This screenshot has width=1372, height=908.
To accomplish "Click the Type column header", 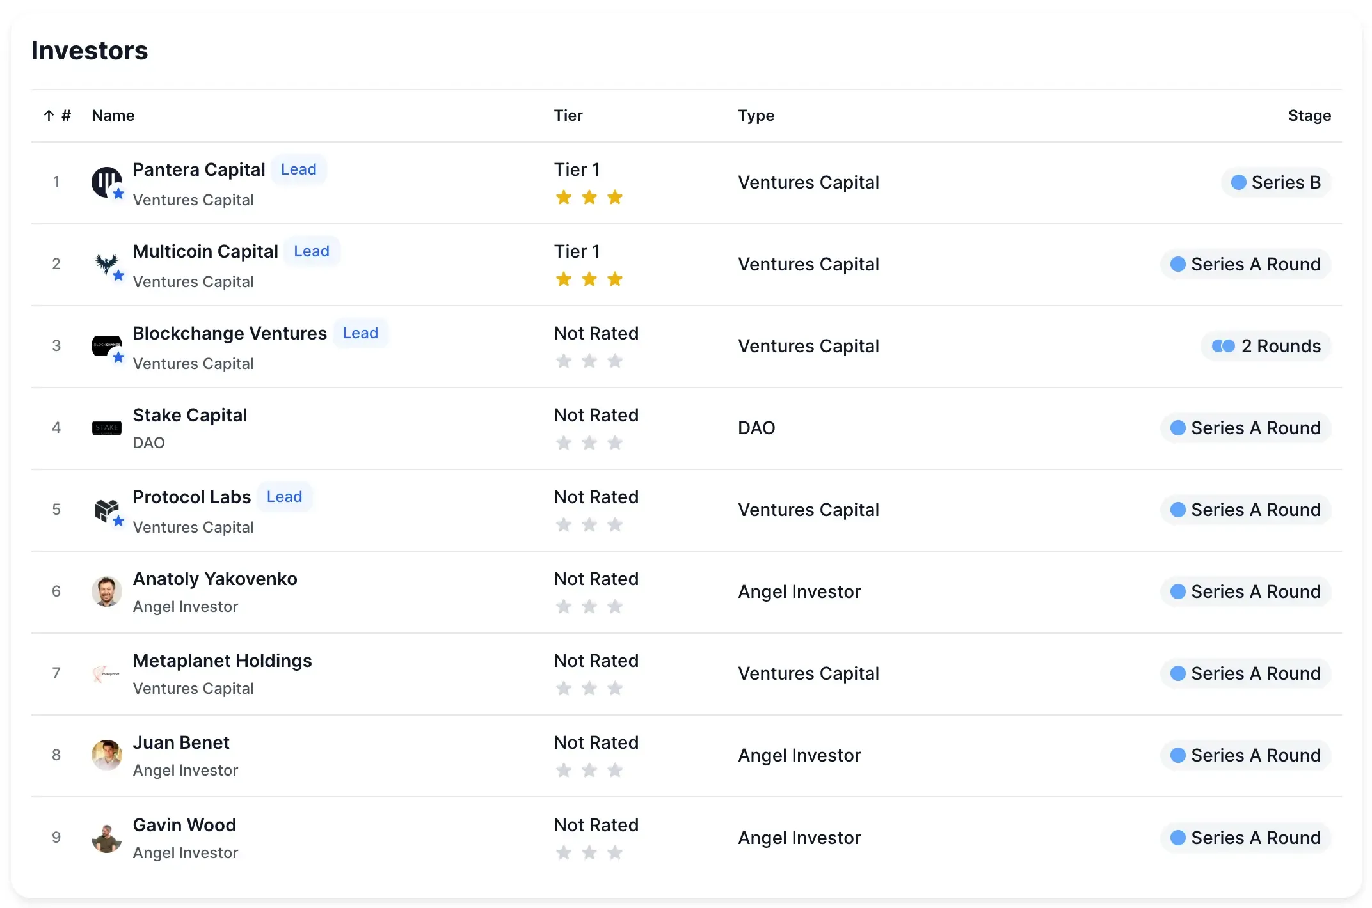I will 756,116.
